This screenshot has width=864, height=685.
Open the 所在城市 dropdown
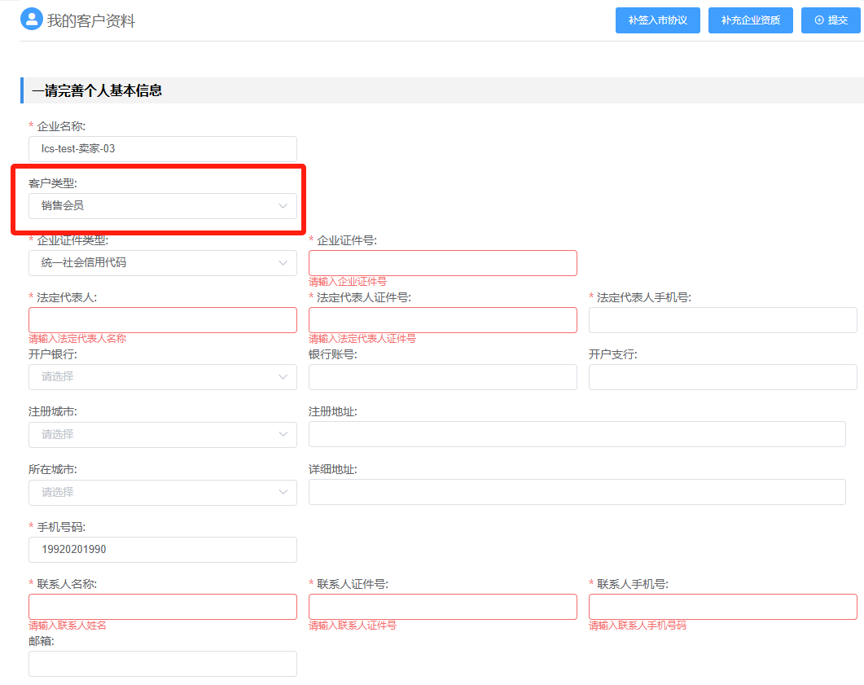[x=163, y=493]
